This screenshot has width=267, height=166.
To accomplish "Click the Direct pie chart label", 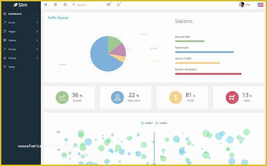I will [144, 34].
